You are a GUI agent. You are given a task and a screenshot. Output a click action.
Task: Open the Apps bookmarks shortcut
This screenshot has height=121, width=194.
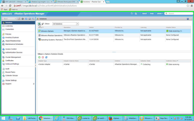click(x=4, y=9)
